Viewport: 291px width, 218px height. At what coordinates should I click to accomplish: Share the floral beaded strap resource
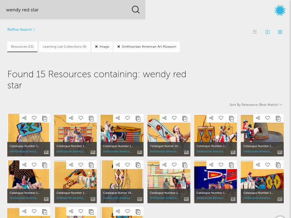coord(164,118)
